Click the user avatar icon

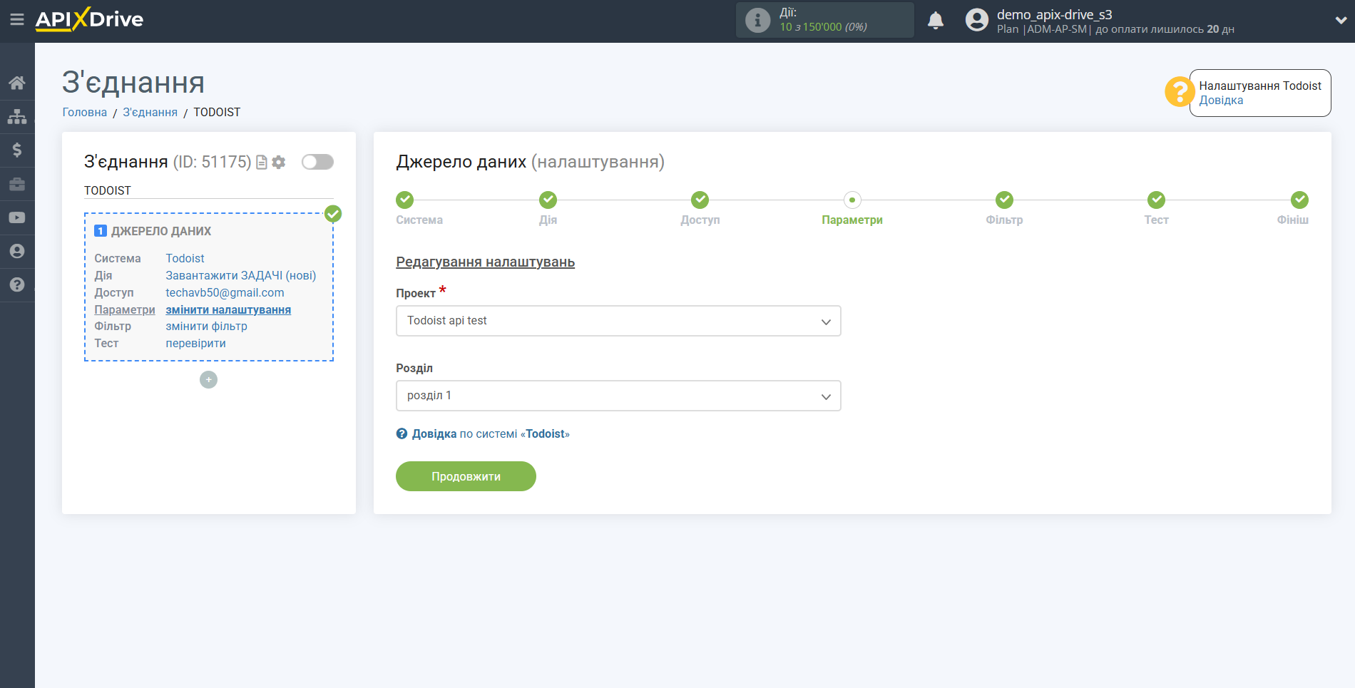(977, 20)
